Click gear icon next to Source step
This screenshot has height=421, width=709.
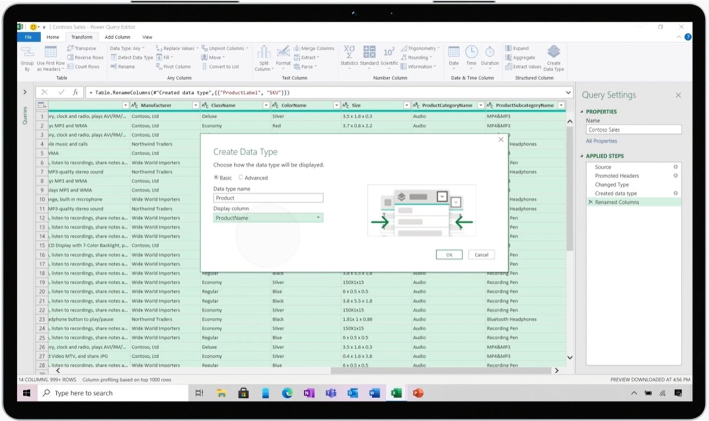tap(675, 167)
